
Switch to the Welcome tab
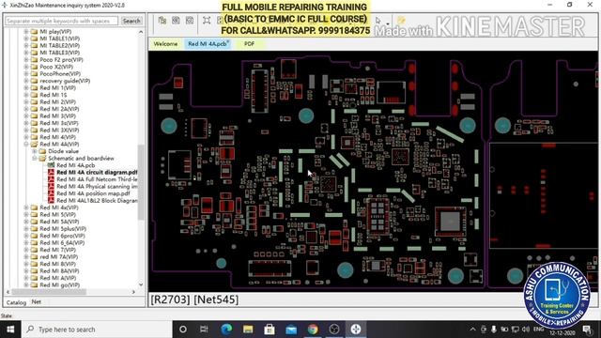click(165, 44)
